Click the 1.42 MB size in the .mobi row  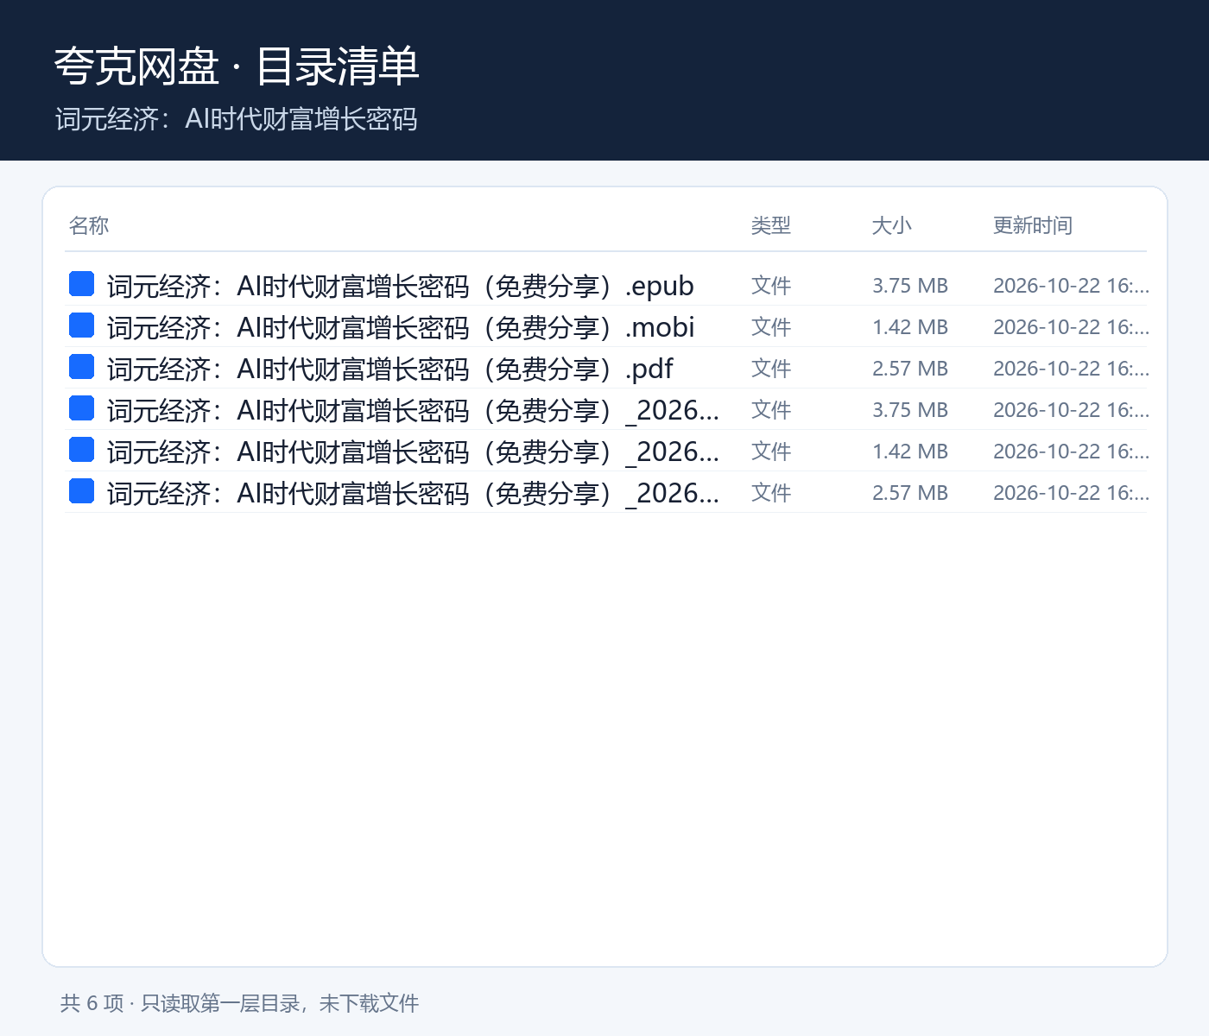point(910,327)
